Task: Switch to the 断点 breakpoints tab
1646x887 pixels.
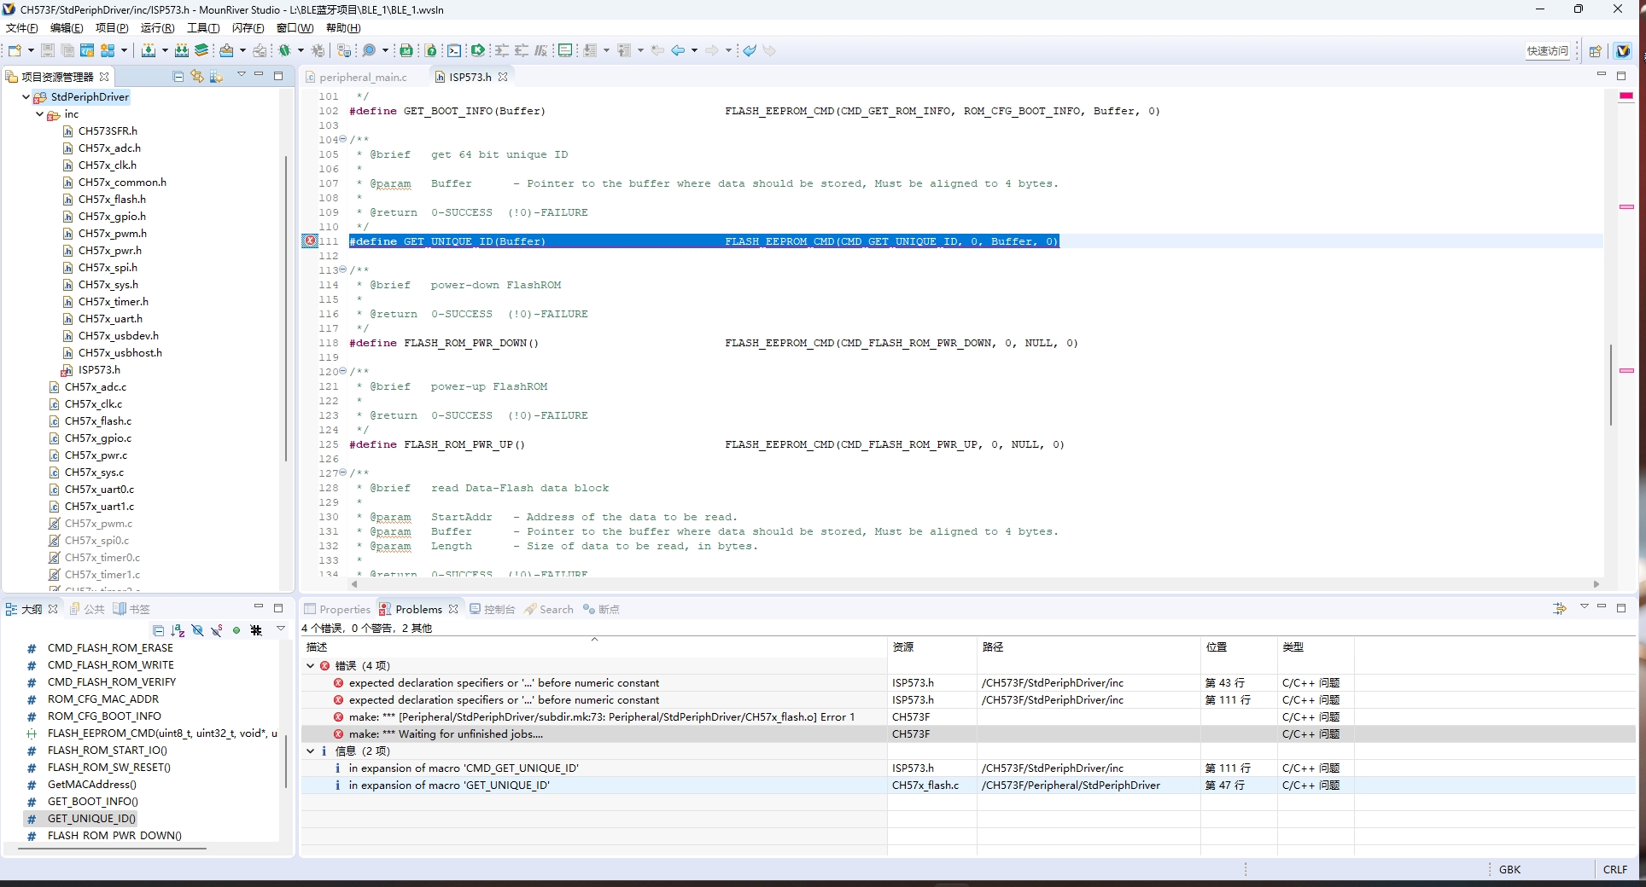Action: point(601,609)
